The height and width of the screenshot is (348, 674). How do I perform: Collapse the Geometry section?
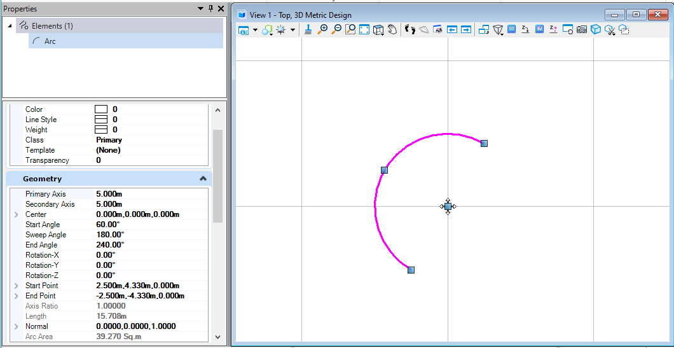(x=203, y=179)
